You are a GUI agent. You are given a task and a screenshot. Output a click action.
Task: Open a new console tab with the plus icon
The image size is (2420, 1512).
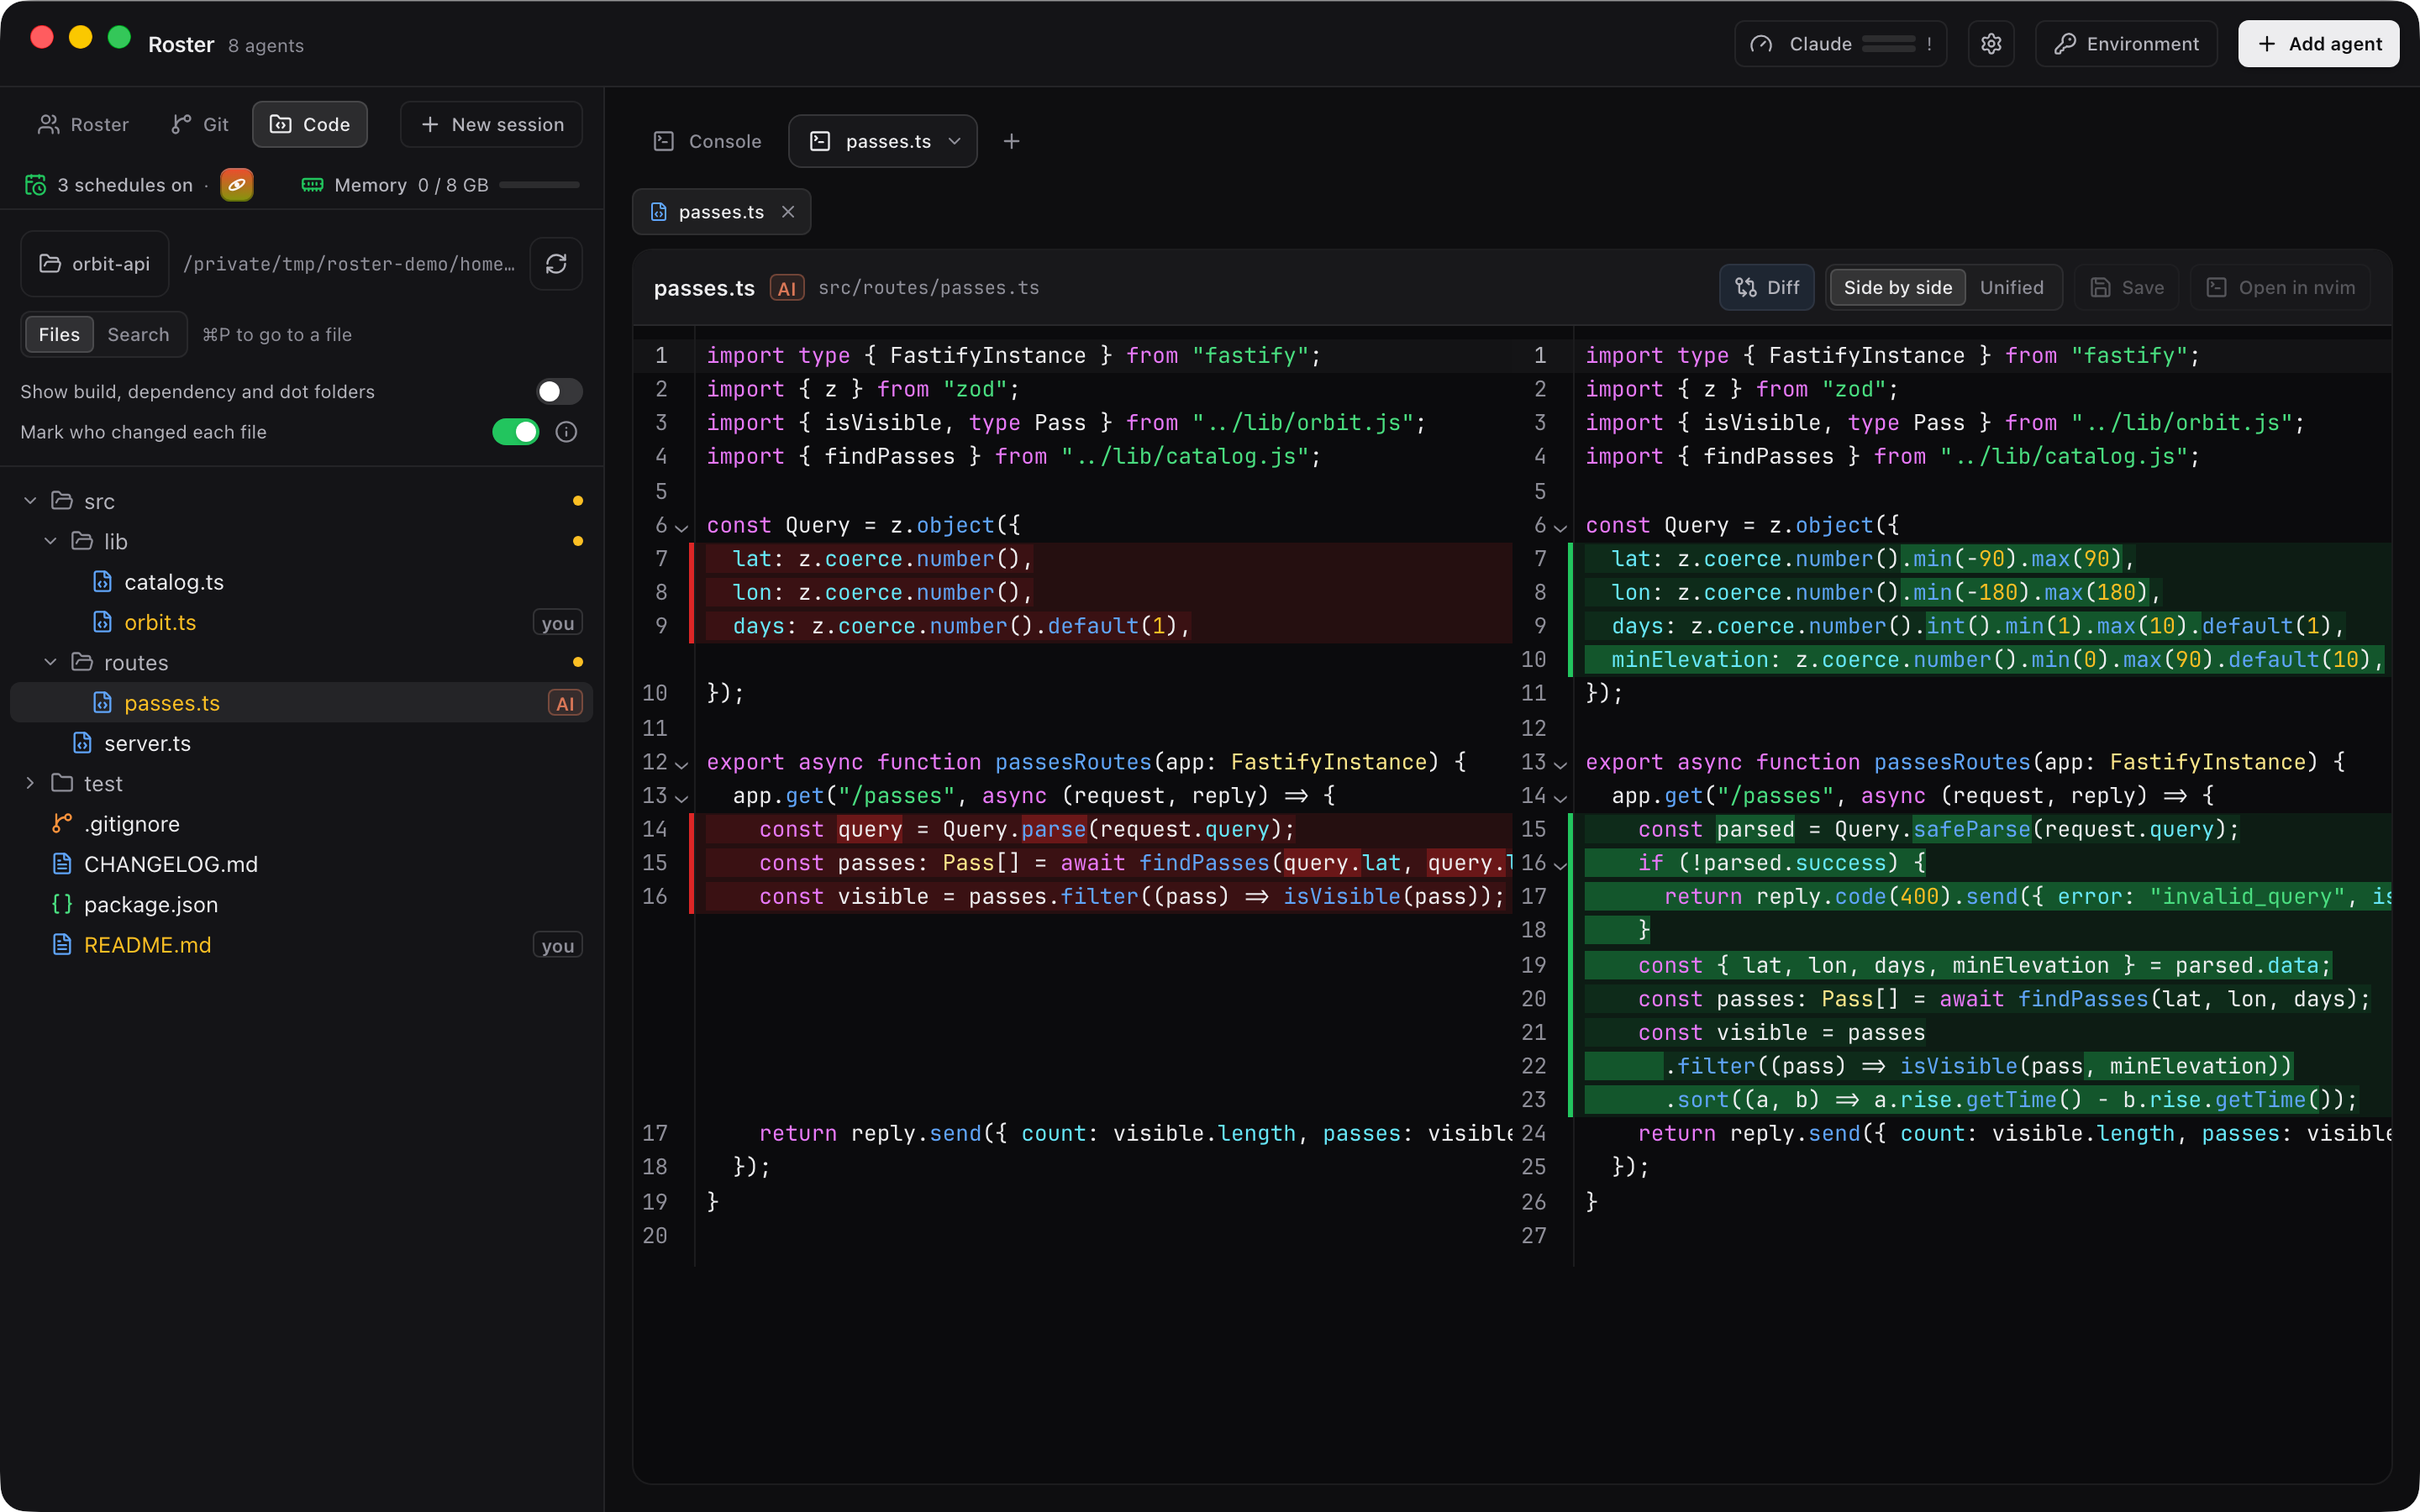1011,141
